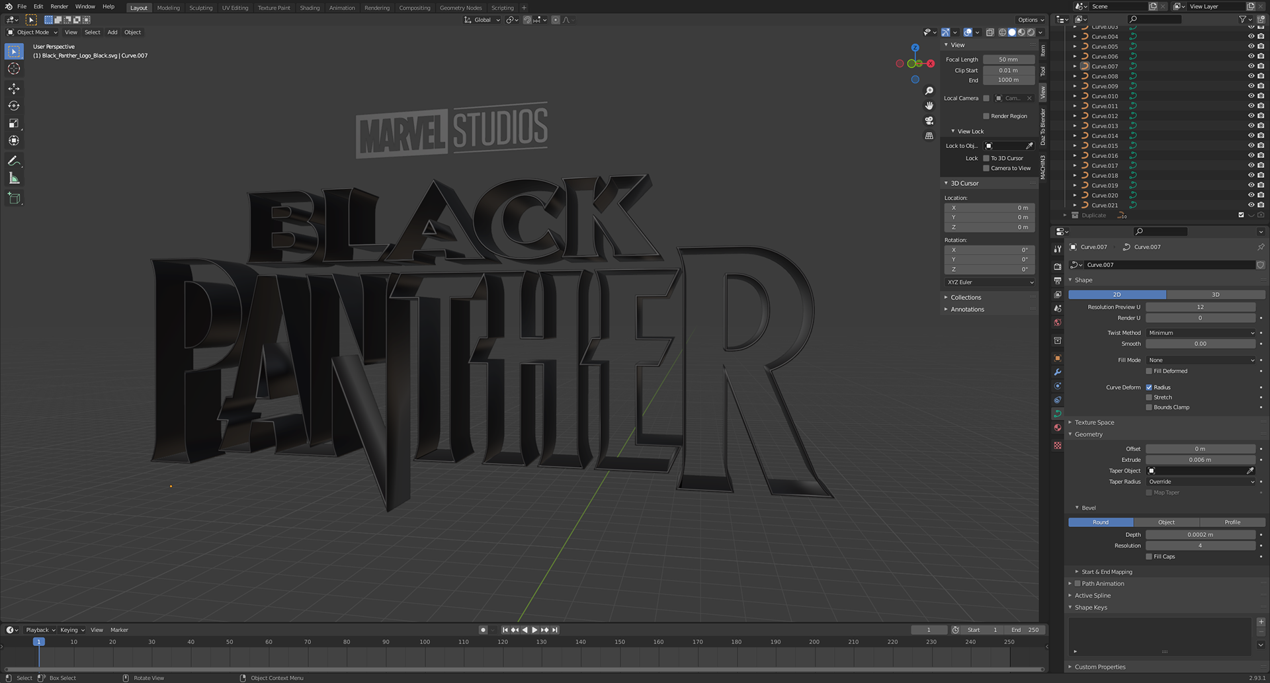Expand the Annotations panel

coord(967,309)
